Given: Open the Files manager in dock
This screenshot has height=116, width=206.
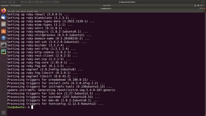Looking at the screenshot, I should tap(4, 24).
